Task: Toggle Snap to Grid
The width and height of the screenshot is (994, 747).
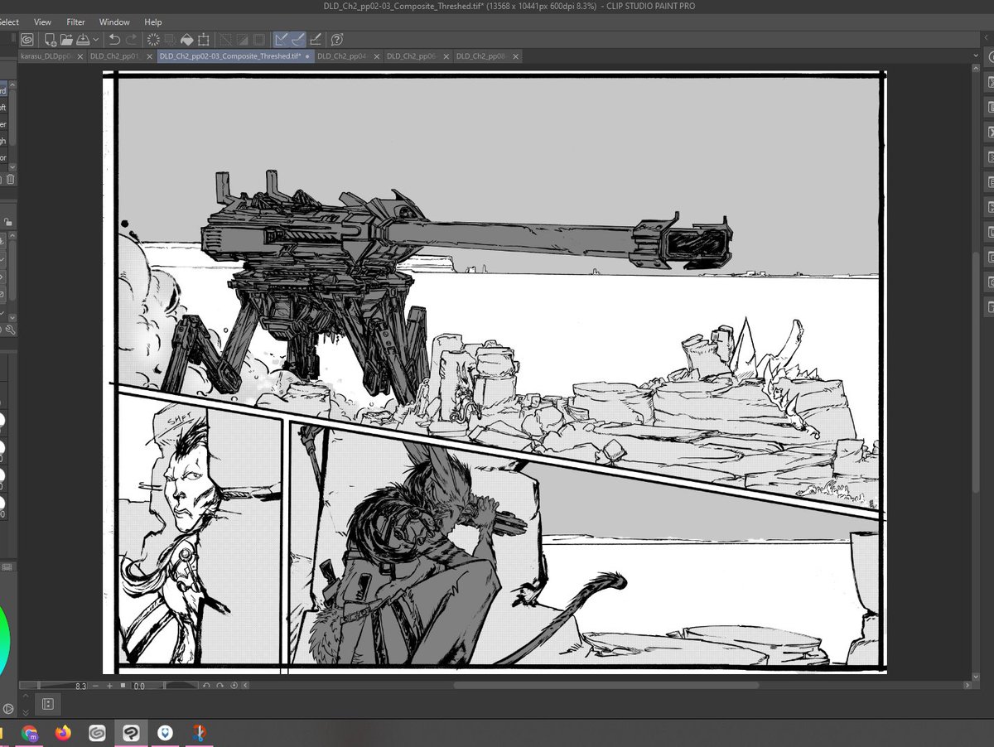Action: coord(316,39)
